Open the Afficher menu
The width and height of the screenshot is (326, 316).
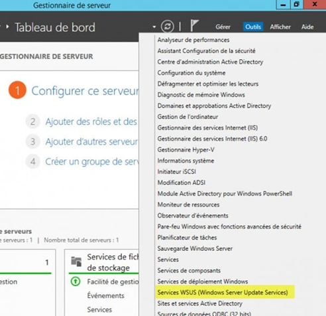[280, 27]
